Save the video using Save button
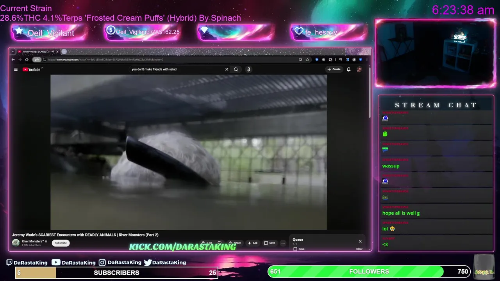 point(270,243)
